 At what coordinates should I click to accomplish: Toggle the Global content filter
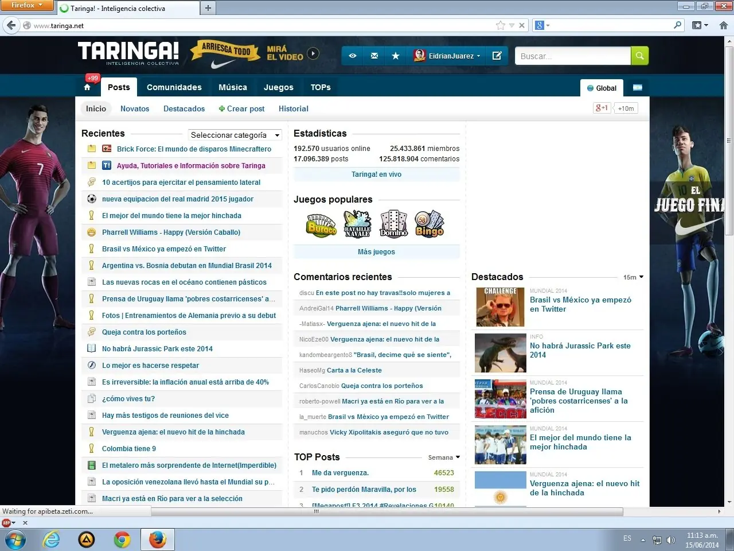pos(602,88)
